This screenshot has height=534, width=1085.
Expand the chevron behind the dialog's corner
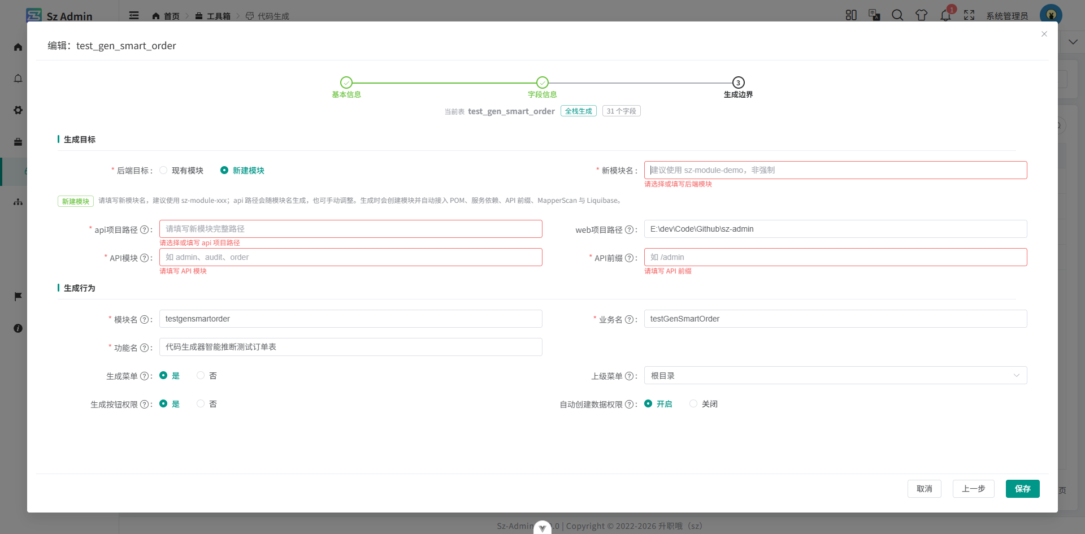pos(1073,42)
